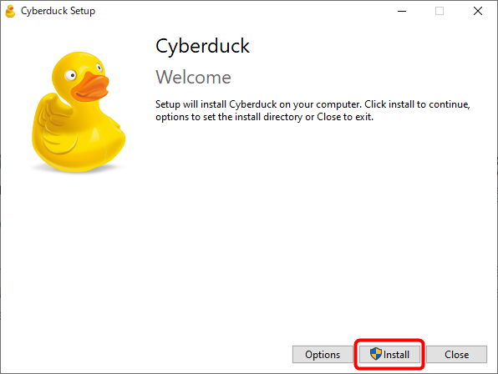Click the large yellow Cyberduck logo
The width and height of the screenshot is (498, 374).
coord(79,112)
